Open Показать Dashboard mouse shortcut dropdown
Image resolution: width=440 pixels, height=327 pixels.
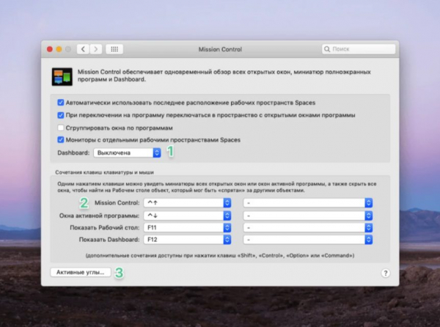pos(308,240)
